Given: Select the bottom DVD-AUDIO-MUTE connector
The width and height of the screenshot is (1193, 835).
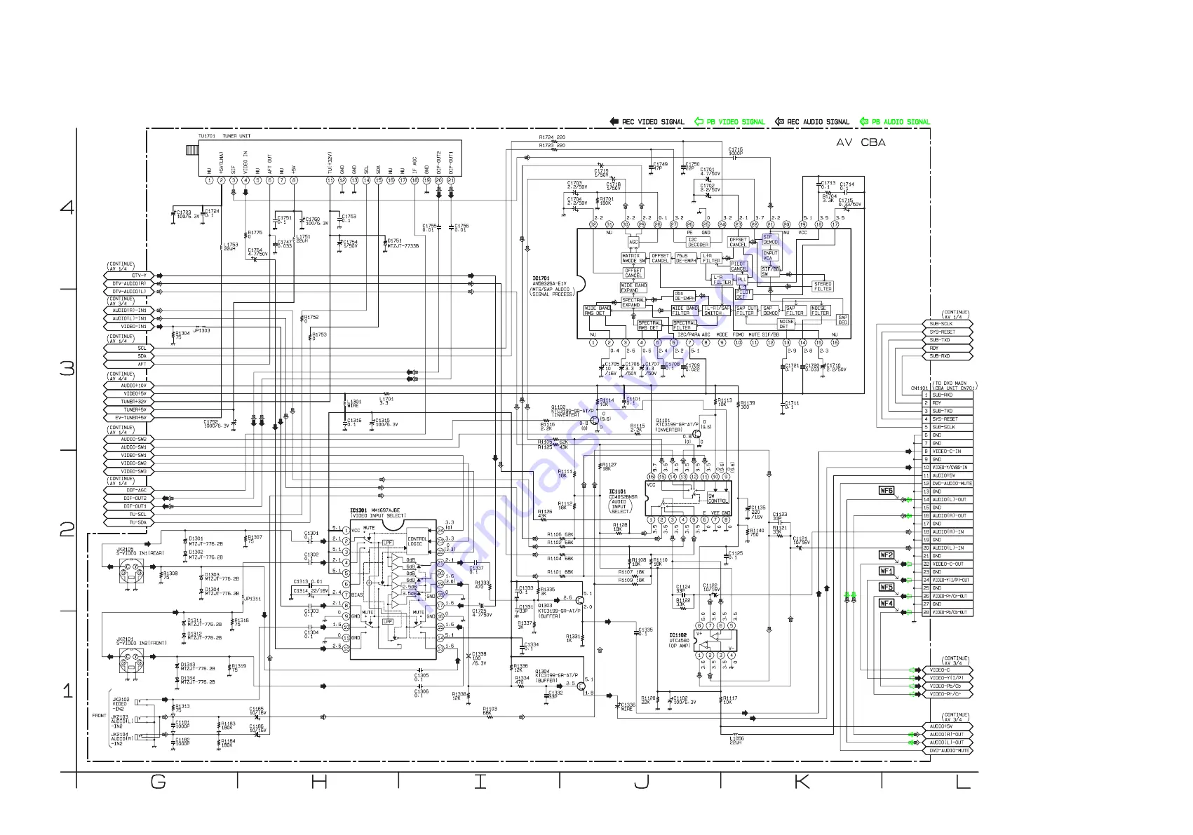Looking at the screenshot, I should [x=948, y=751].
